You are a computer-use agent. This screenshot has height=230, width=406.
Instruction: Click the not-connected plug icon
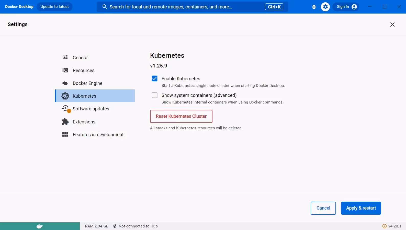point(115,226)
